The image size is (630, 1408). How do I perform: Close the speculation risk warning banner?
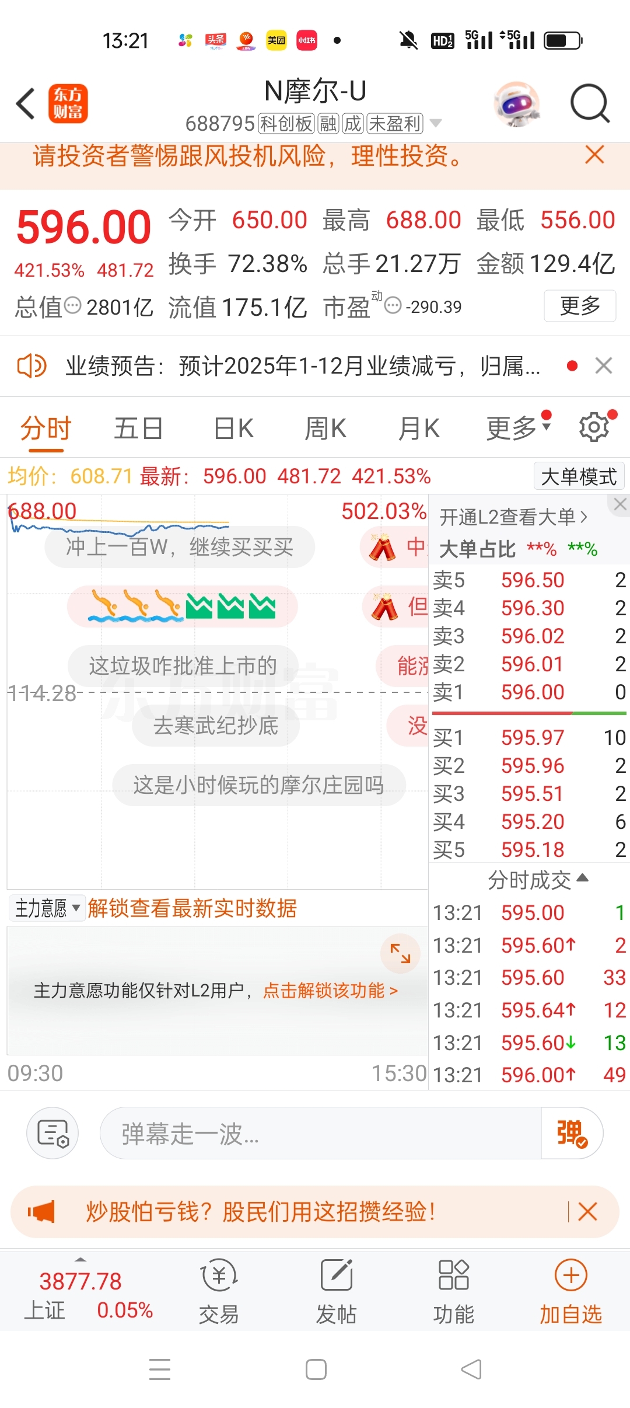click(x=594, y=155)
